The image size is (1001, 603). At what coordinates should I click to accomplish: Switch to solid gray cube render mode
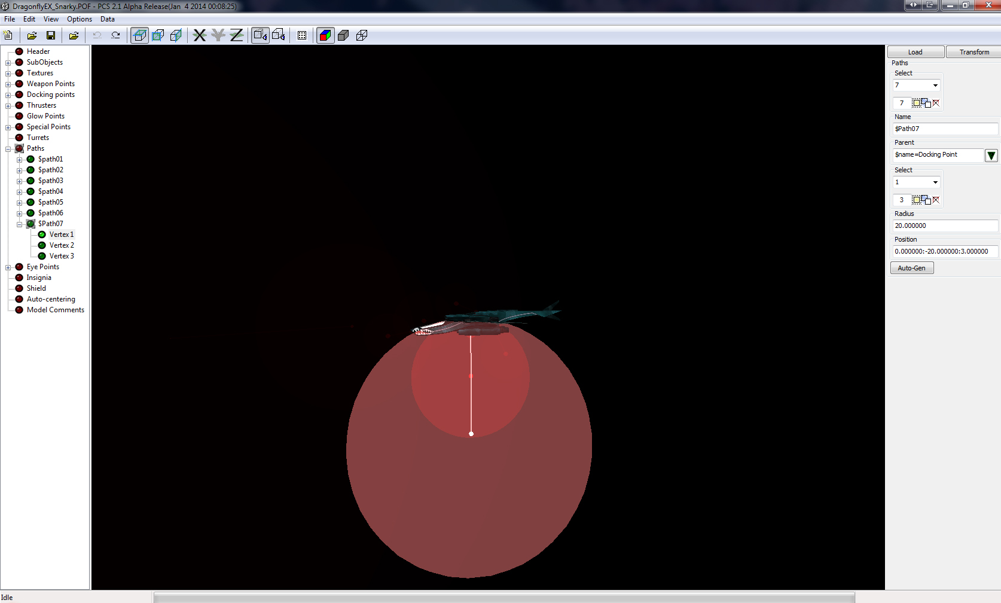(343, 35)
